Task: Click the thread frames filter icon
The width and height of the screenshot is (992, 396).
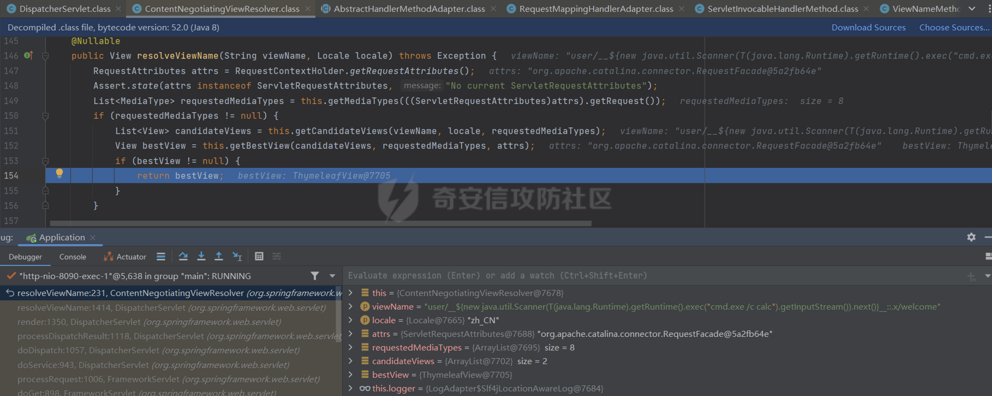Action: pos(315,276)
